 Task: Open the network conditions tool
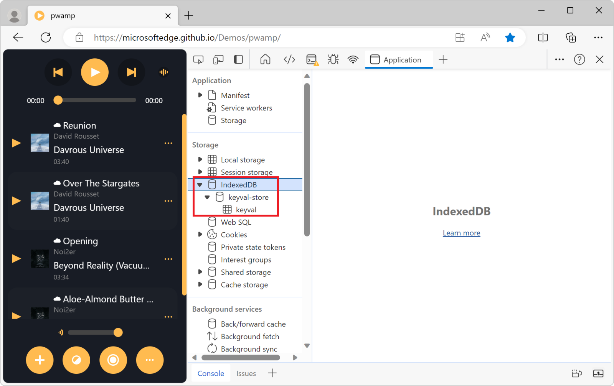click(353, 59)
